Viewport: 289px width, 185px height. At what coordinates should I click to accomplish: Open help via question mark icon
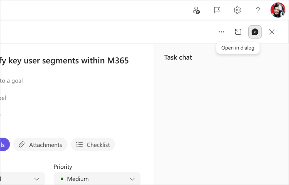258,10
